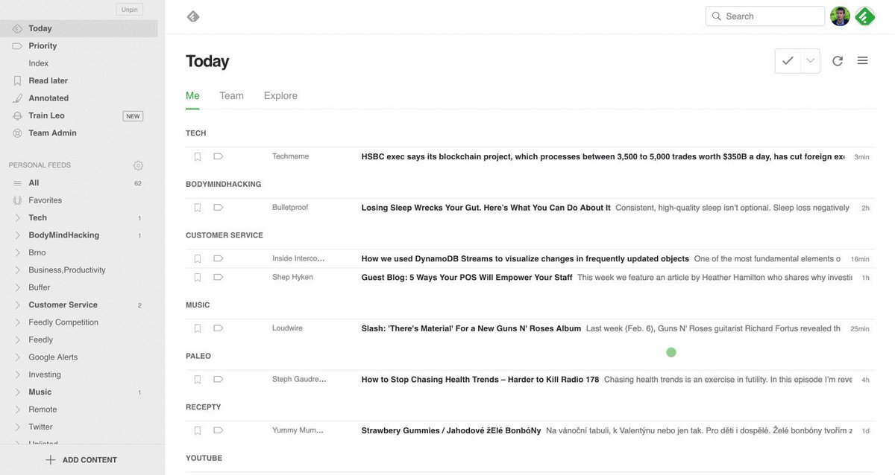Open the HSBC blockchain project article
This screenshot has width=895, height=475.
[x=603, y=157]
